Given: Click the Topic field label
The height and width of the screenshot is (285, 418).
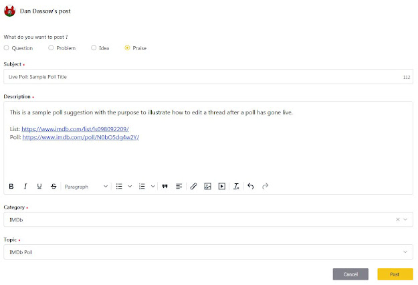Looking at the screenshot, I should coord(10,240).
